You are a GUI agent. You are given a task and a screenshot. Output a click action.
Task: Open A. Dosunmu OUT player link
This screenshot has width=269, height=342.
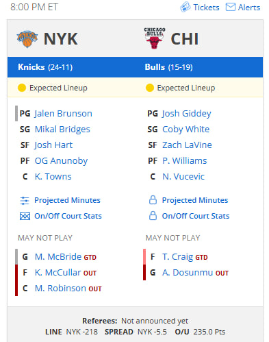195,273
